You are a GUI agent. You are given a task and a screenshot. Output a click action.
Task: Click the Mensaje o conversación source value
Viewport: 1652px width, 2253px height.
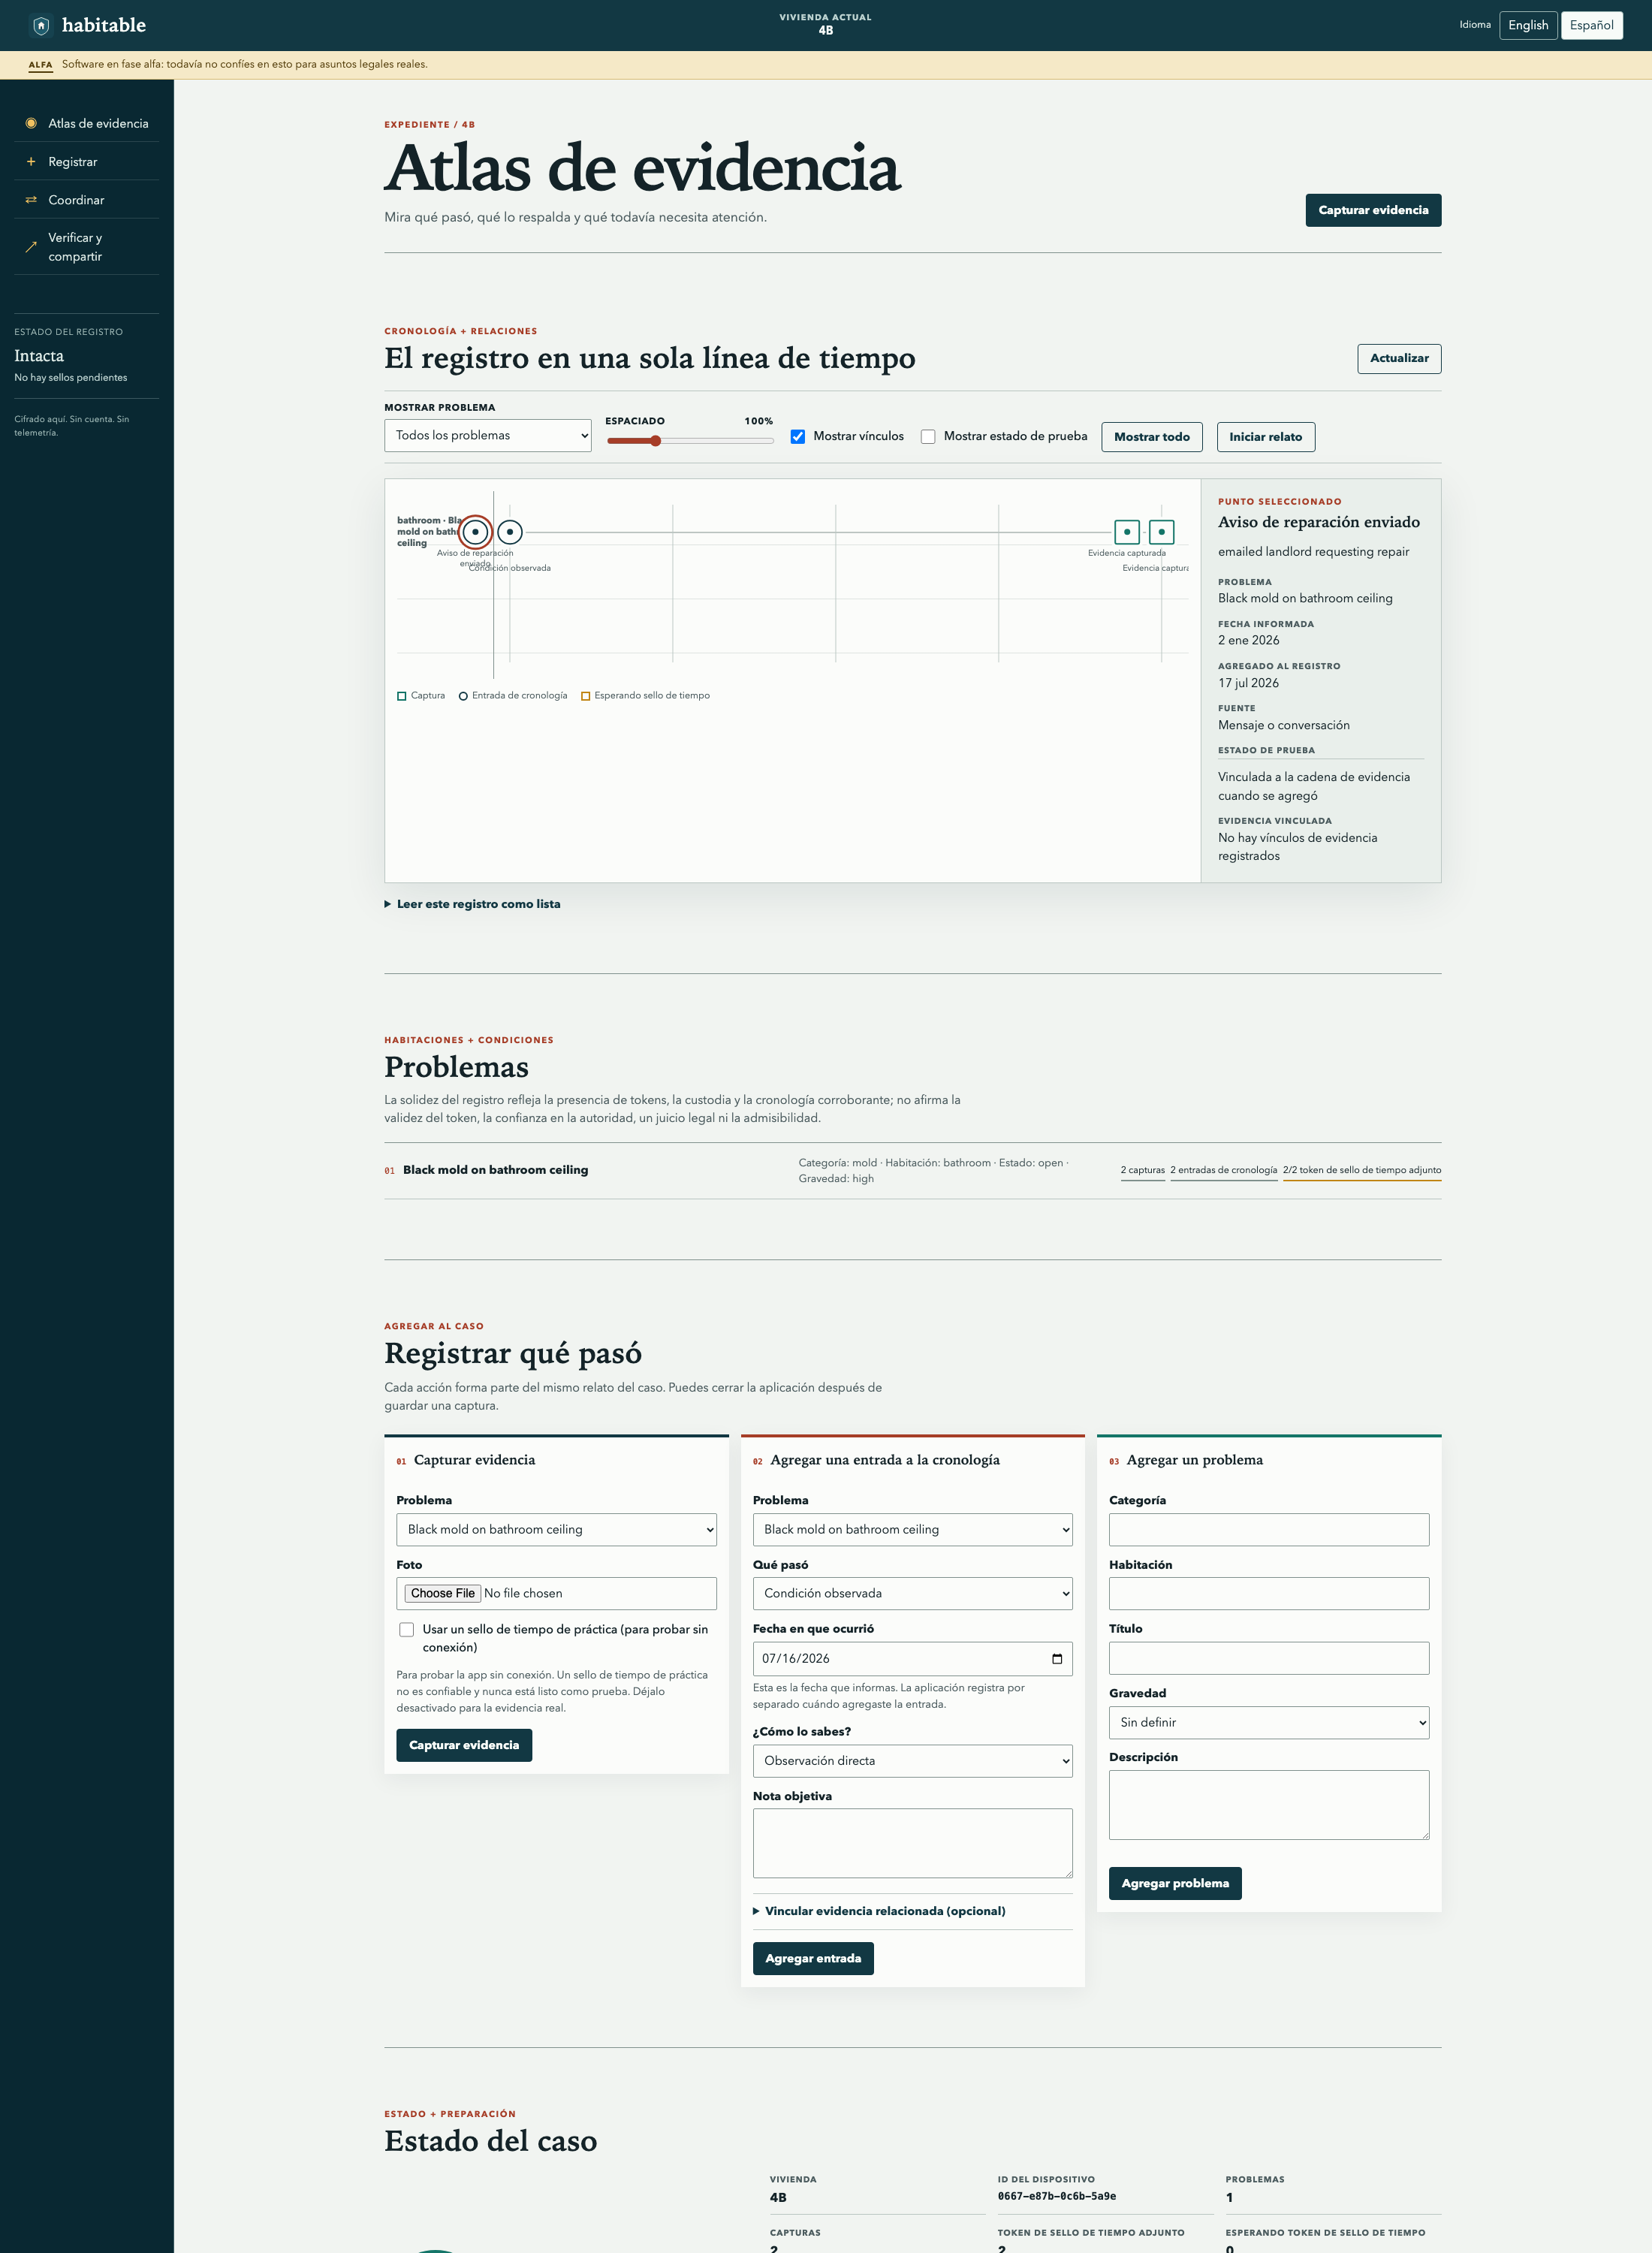click(x=1284, y=725)
